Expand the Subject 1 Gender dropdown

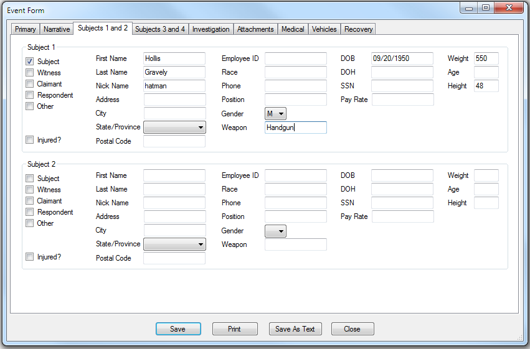(x=275, y=114)
